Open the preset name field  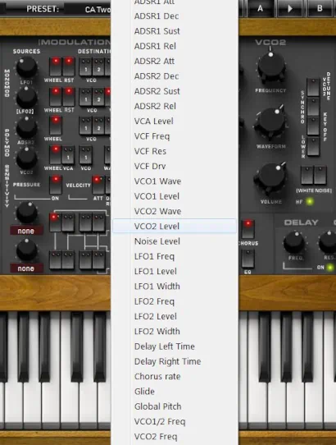click(88, 9)
